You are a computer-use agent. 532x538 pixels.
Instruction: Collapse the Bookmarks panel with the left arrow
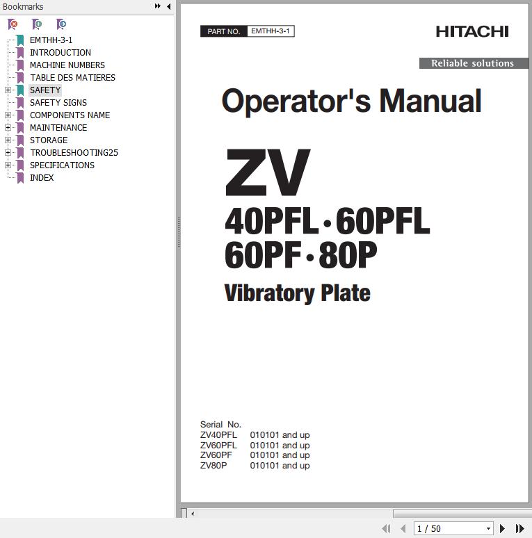tap(168, 6)
